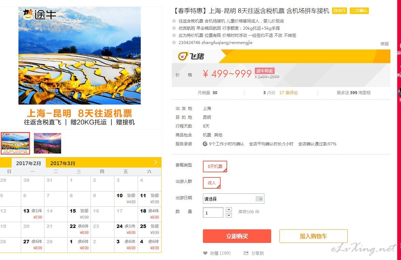This screenshot has width=401, height=260.
Task: Switch to the 2017年2月 calendar tab
Action: point(29,163)
